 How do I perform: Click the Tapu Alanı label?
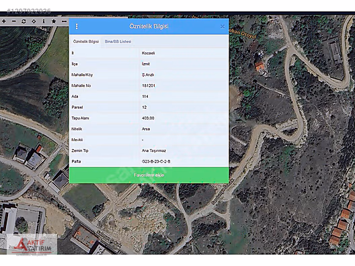tap(80, 118)
